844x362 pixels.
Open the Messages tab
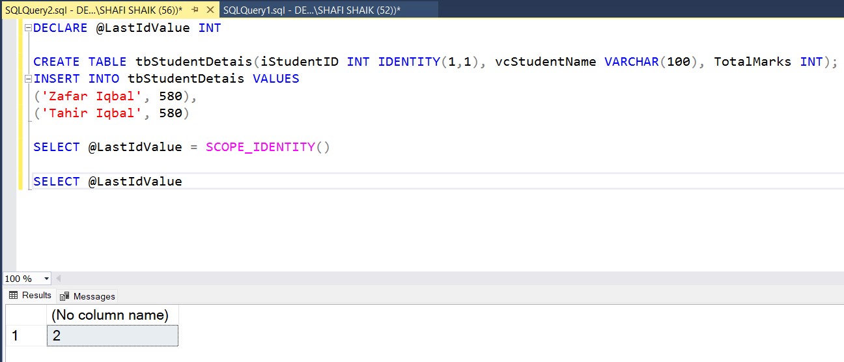click(x=88, y=296)
